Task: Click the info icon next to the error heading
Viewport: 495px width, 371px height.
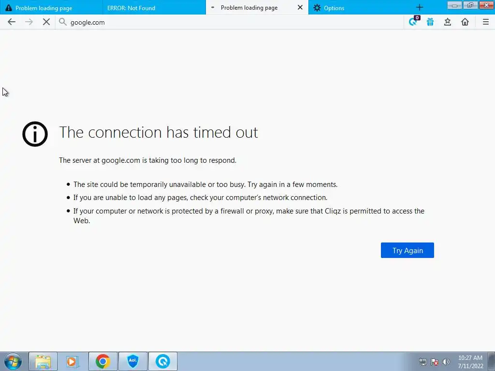Action: click(x=35, y=134)
